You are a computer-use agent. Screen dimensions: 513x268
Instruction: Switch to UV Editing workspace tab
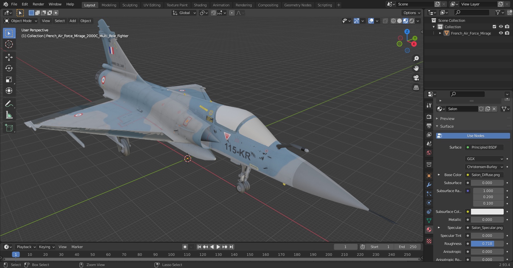[x=152, y=5]
